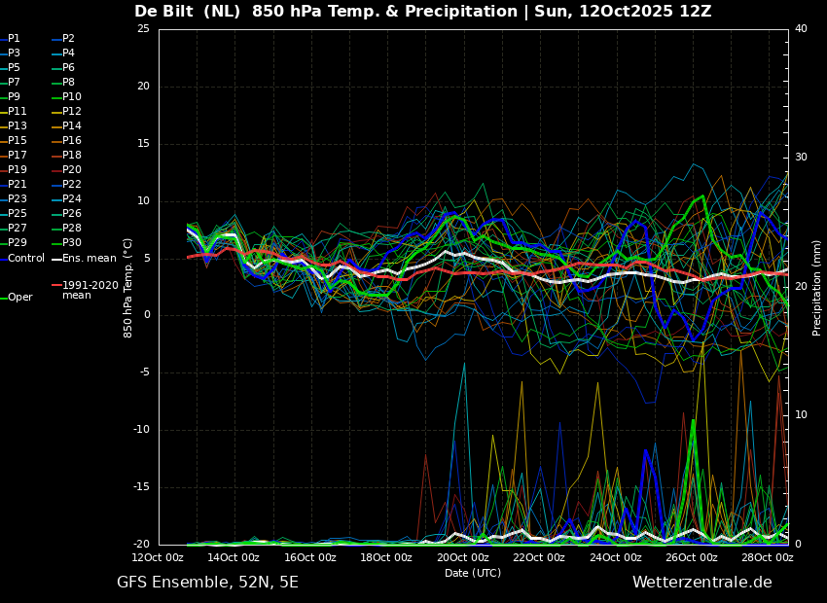Click the Wetterzentrale.de text
The image size is (827, 603).
tap(702, 583)
